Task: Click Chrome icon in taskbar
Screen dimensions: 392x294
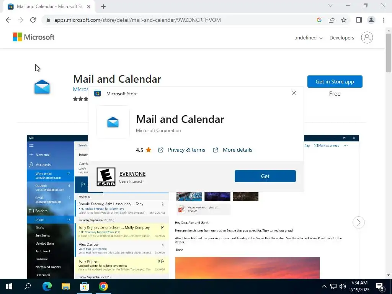Action: pyautogui.click(x=103, y=286)
